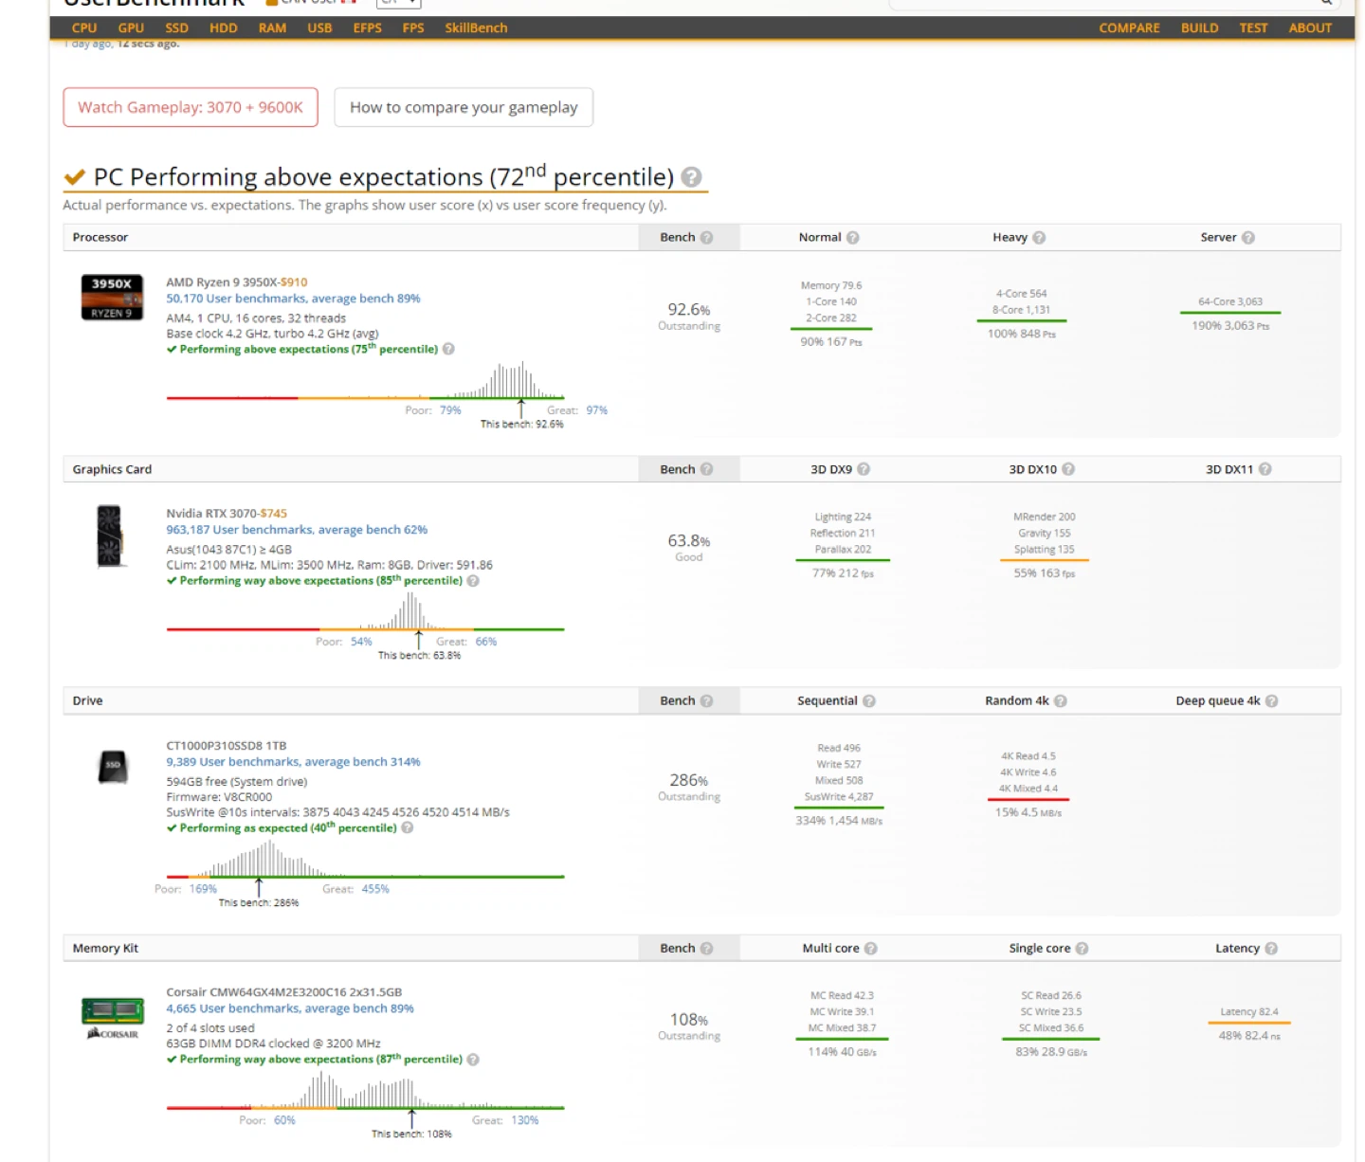1365x1162 pixels.
Task: Open 50,170 User benchmarks link
Action: (x=293, y=299)
